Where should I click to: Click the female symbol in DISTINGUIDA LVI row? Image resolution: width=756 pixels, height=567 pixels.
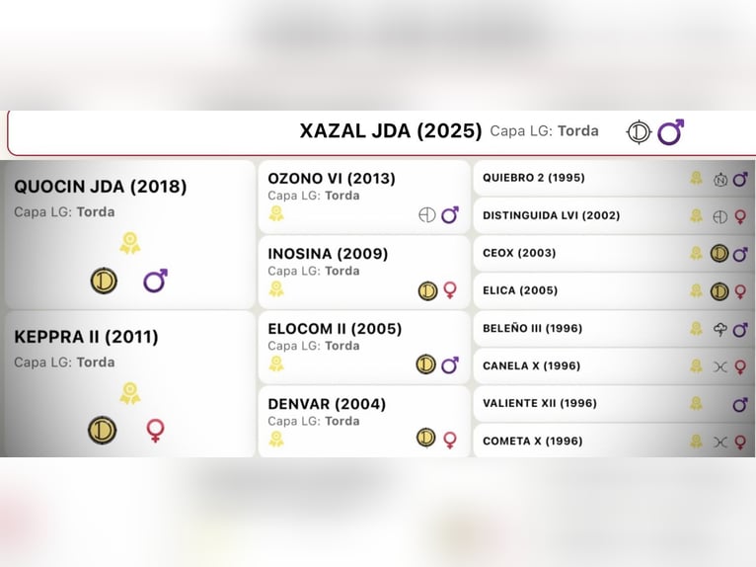coord(740,216)
